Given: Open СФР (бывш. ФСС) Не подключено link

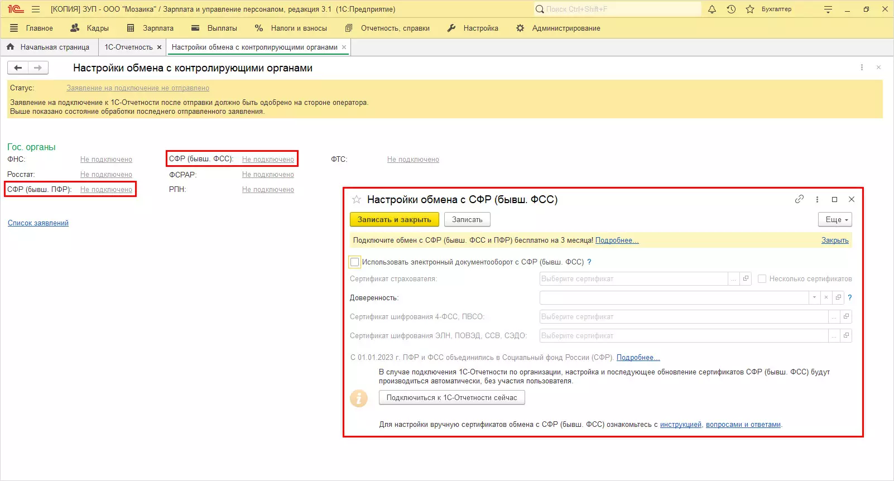Looking at the screenshot, I should 268,160.
